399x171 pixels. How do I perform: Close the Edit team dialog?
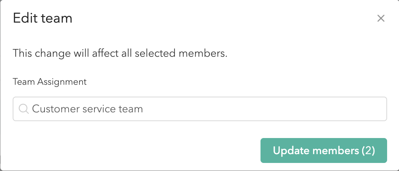(381, 18)
